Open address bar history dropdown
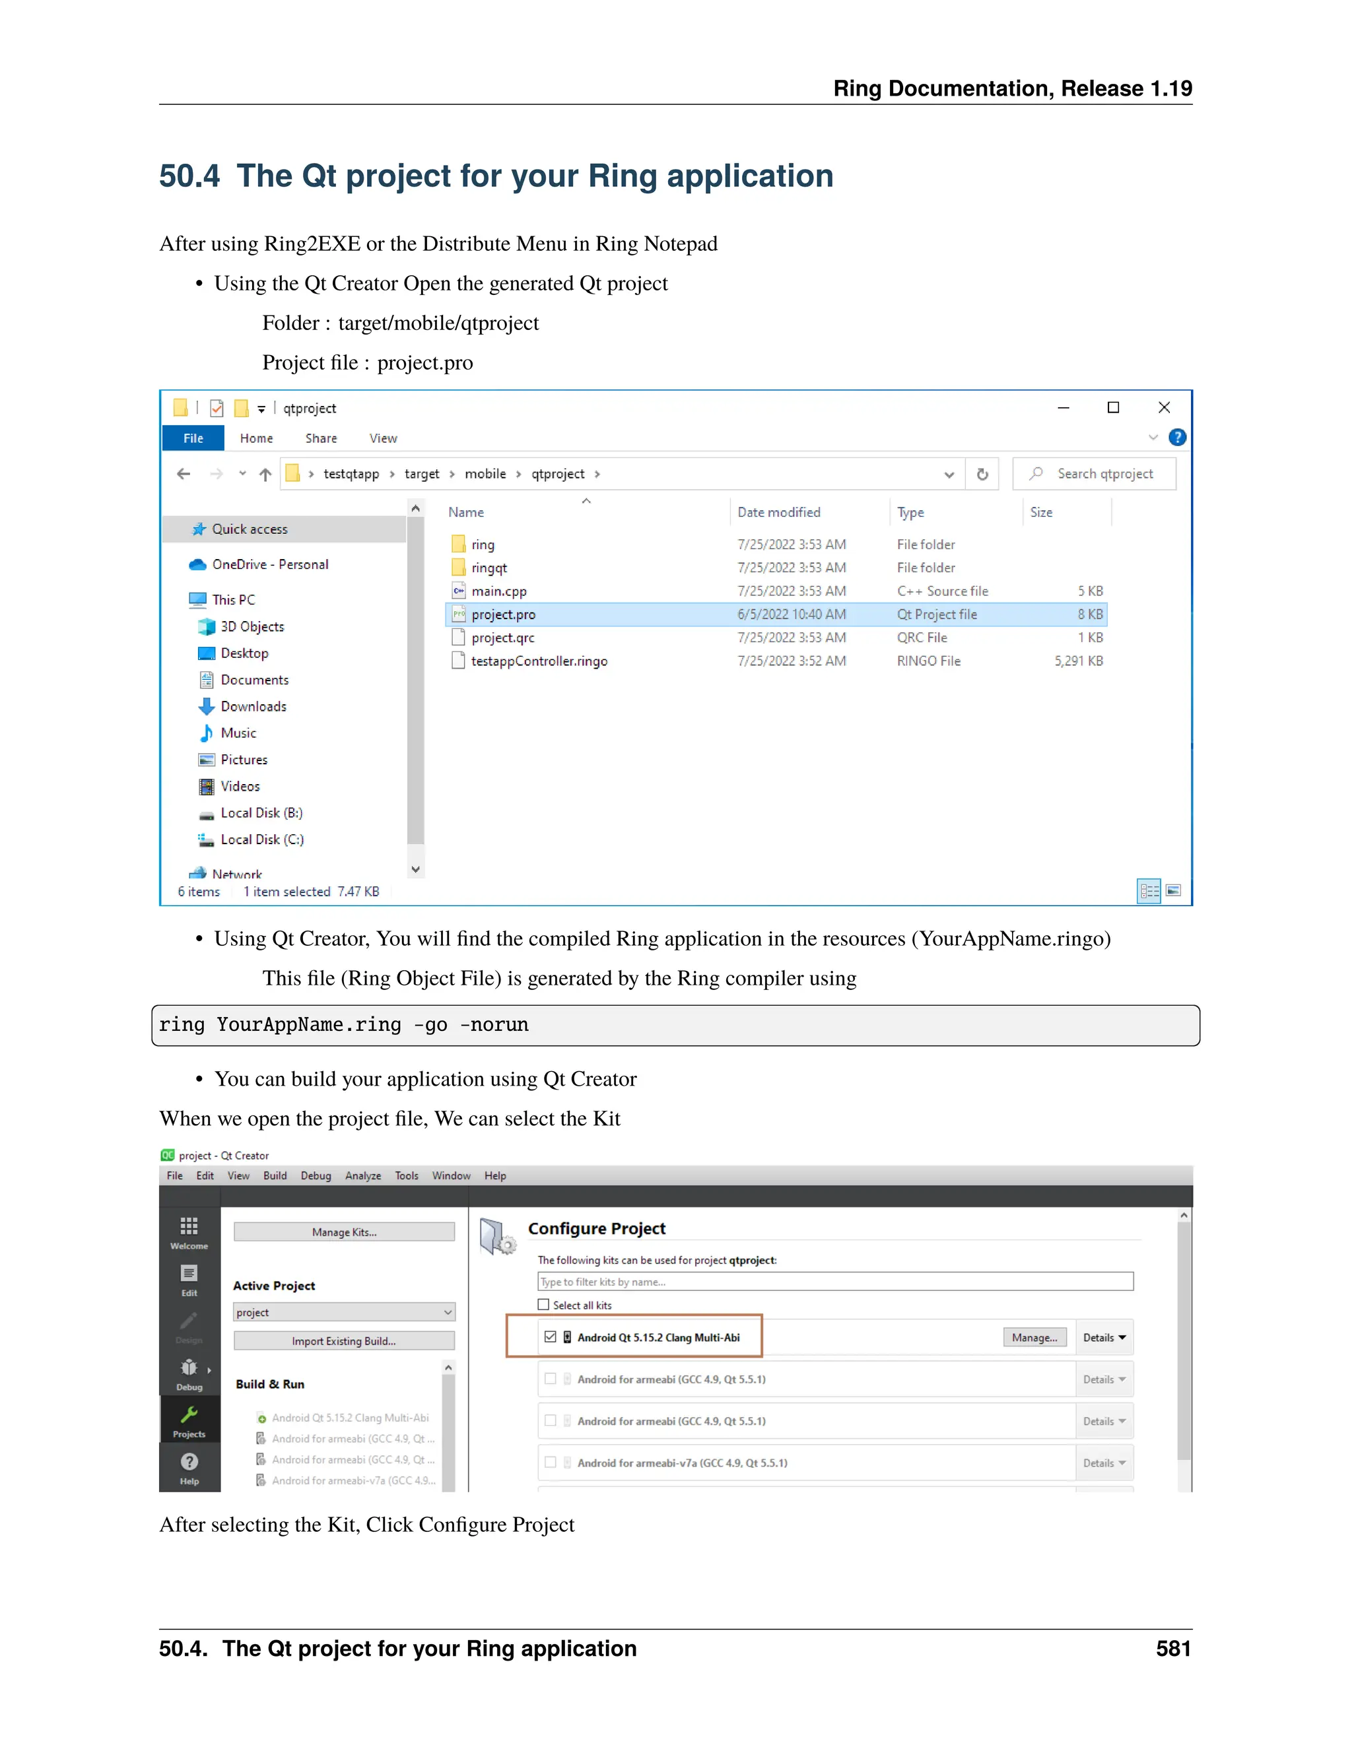This screenshot has width=1352, height=1749. click(x=949, y=474)
